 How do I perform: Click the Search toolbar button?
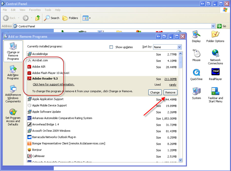coord(52,18)
